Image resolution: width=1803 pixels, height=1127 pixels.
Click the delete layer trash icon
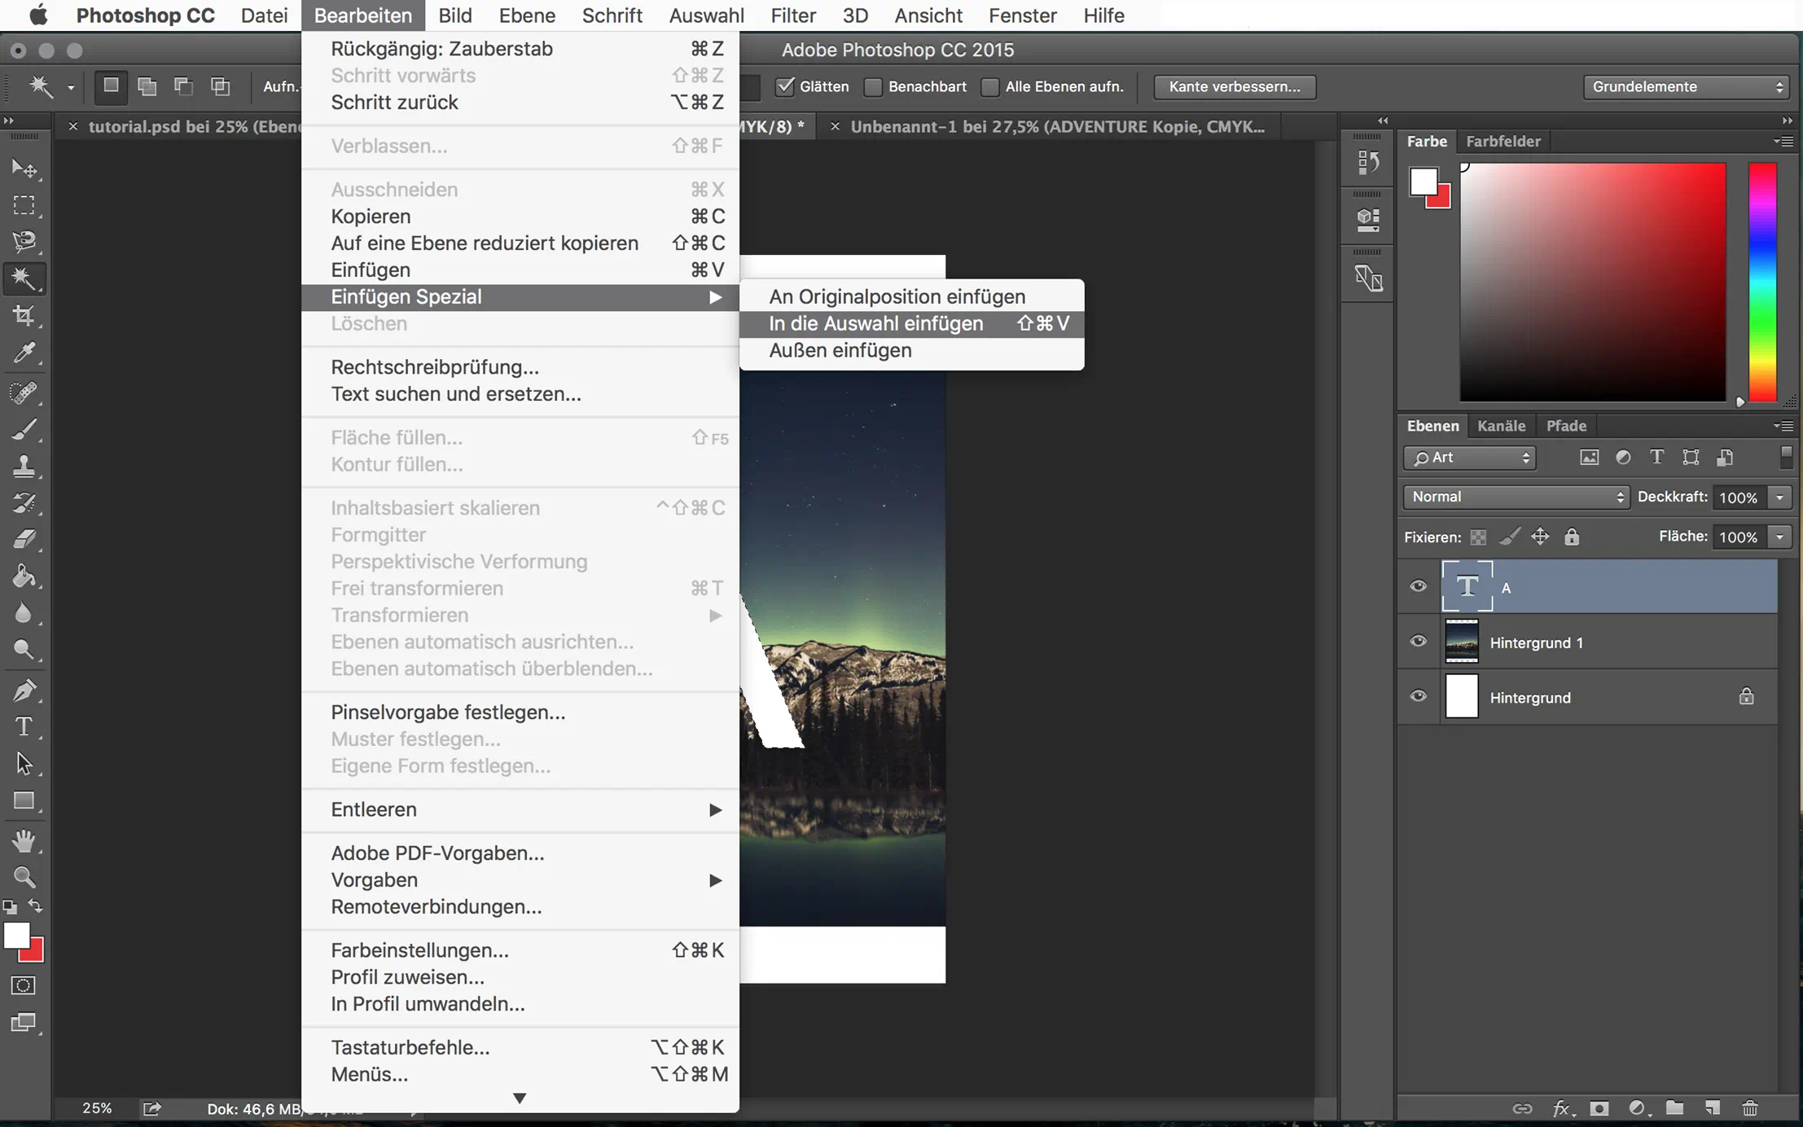click(1749, 1108)
